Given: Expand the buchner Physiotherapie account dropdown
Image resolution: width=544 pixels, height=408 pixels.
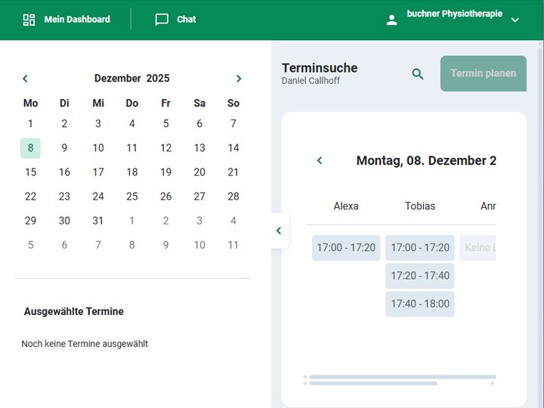Looking at the screenshot, I should [x=515, y=20].
